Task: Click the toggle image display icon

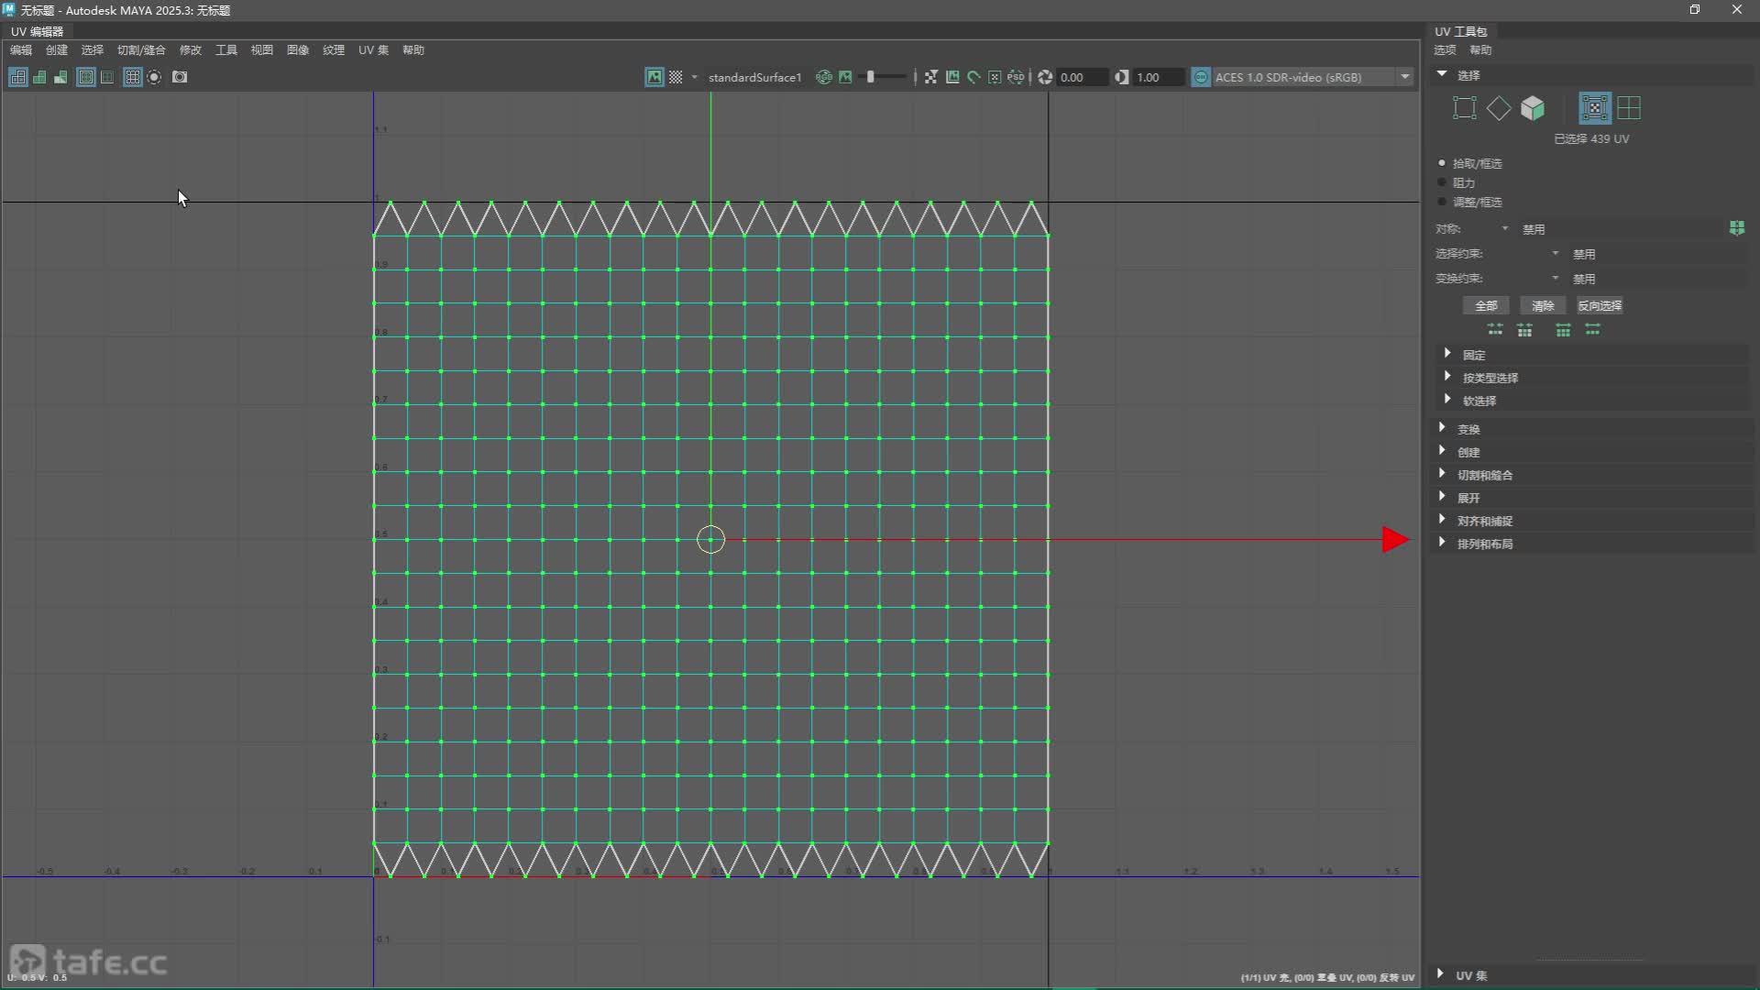Action: click(x=654, y=77)
